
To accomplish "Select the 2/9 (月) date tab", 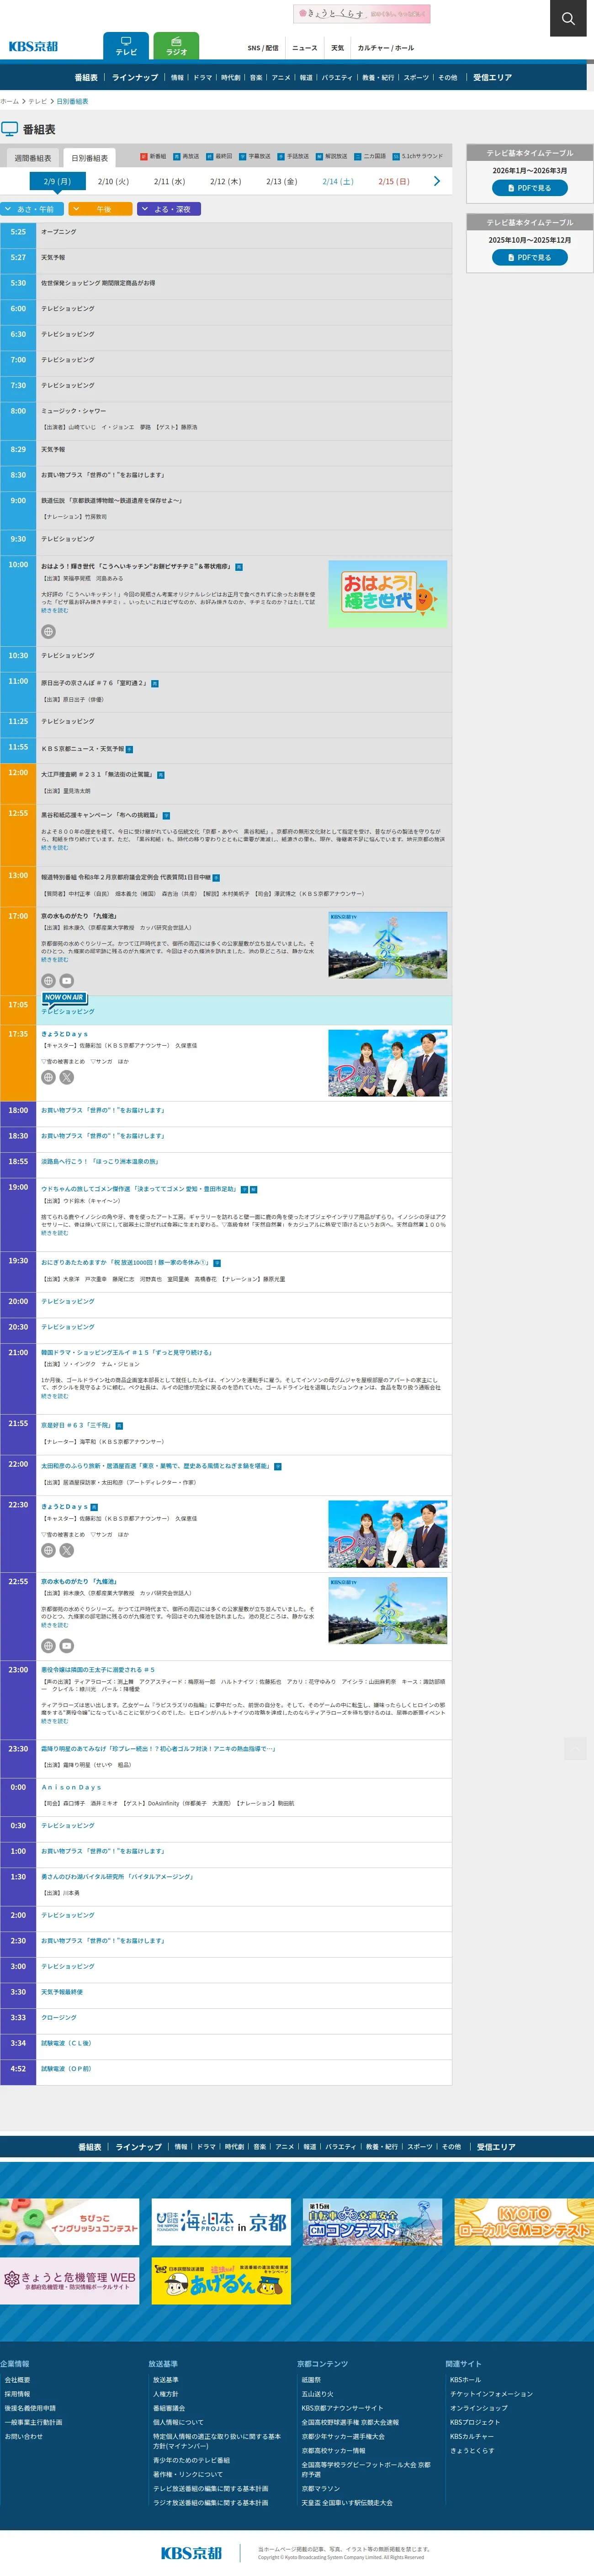I will [57, 181].
